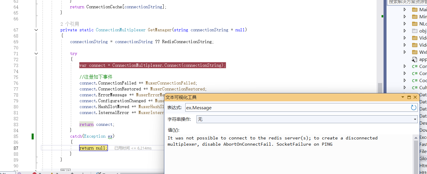Expand the "Min" folder node
This screenshot has height=174, width=427.
point(405,17)
